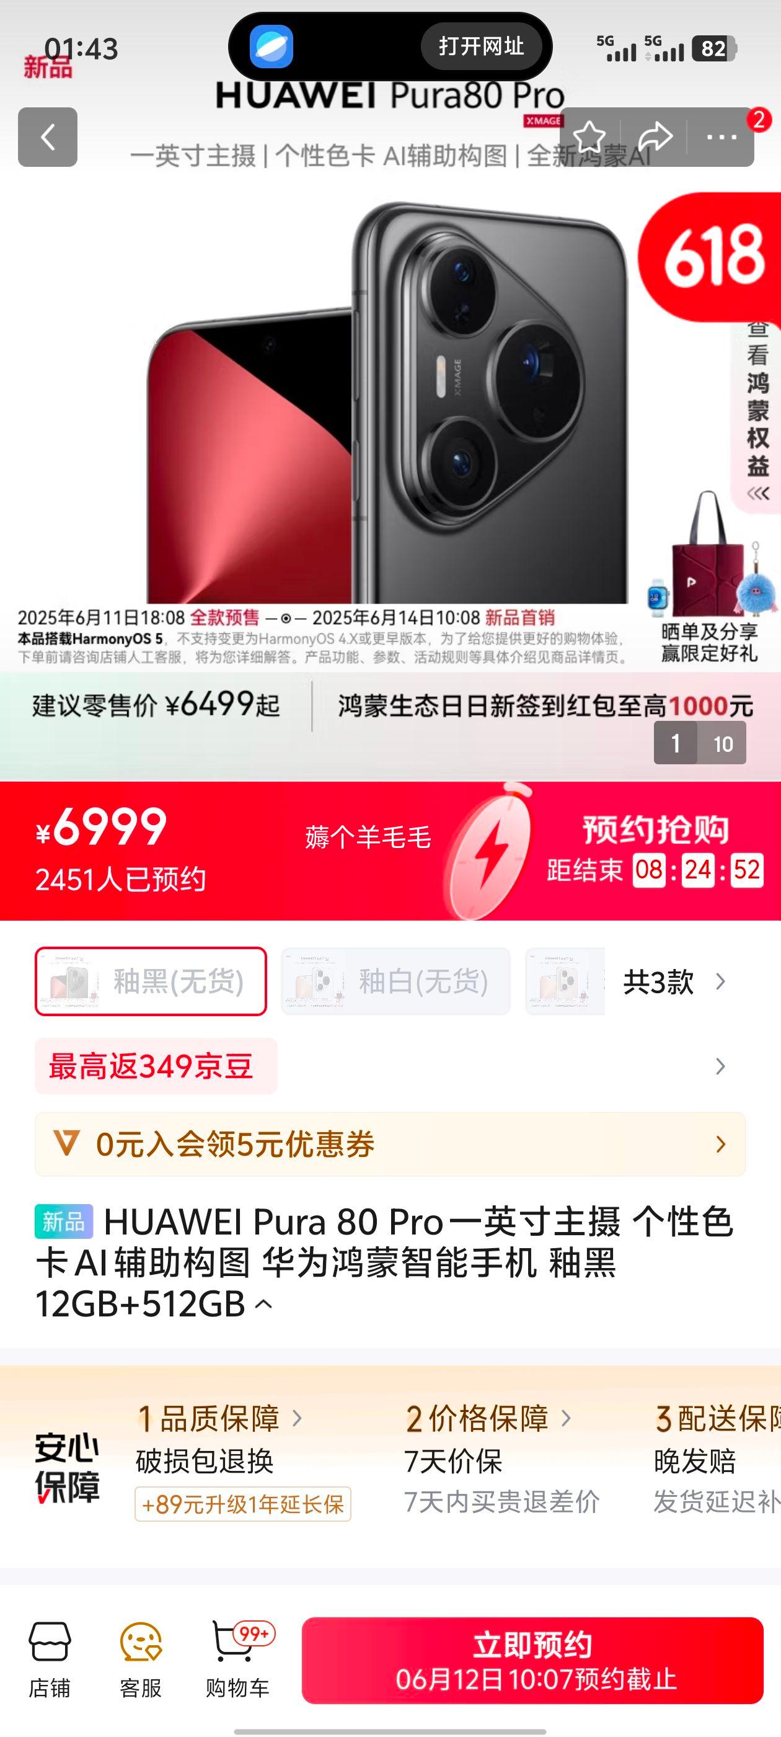Tap the image page indicator 1/10

699,743
